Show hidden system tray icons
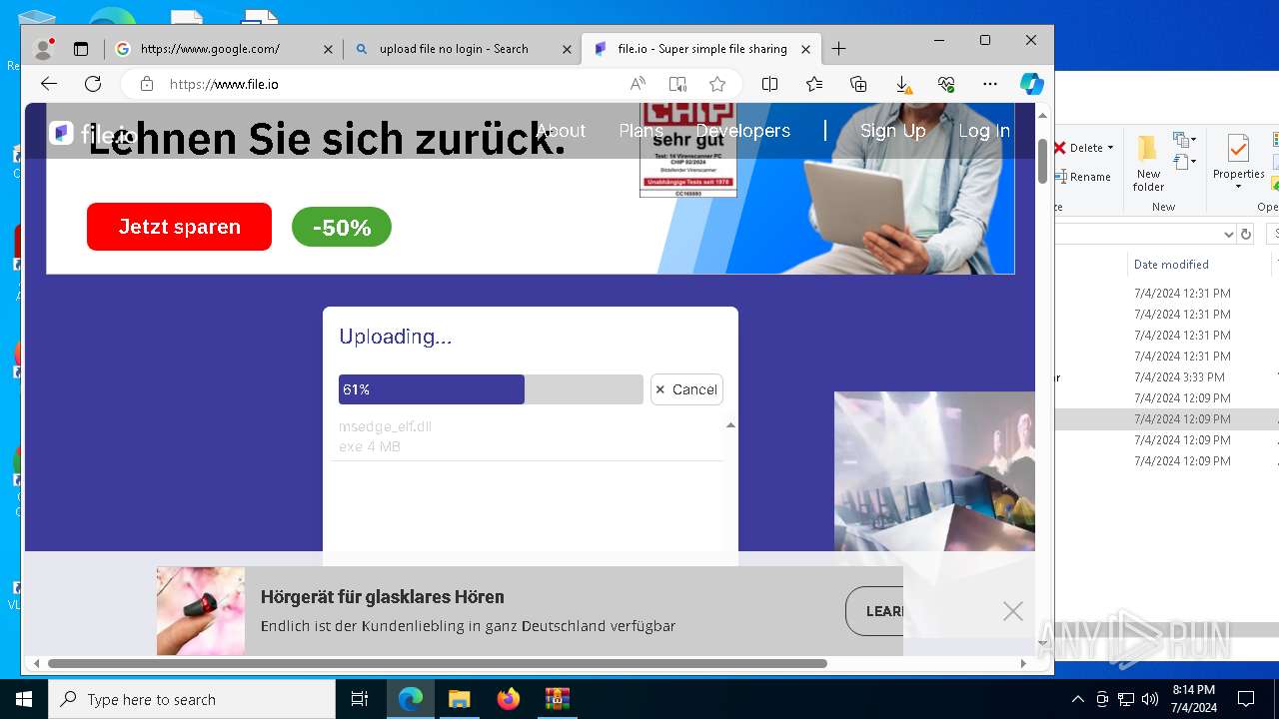1279x719 pixels. click(1077, 699)
